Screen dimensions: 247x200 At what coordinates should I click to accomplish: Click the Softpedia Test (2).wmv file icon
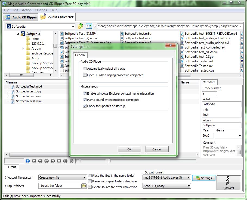pos(62,38)
